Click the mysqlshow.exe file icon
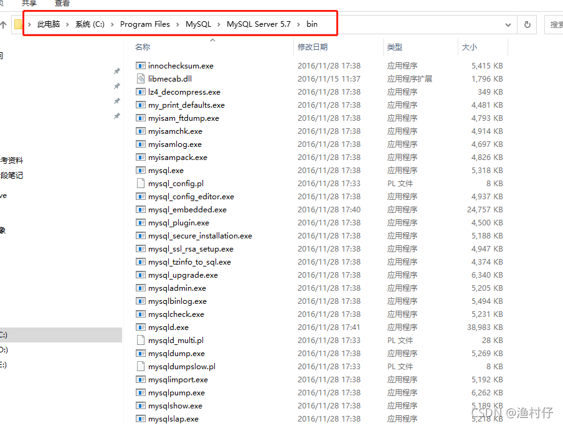The width and height of the screenshot is (563, 424). [x=140, y=406]
